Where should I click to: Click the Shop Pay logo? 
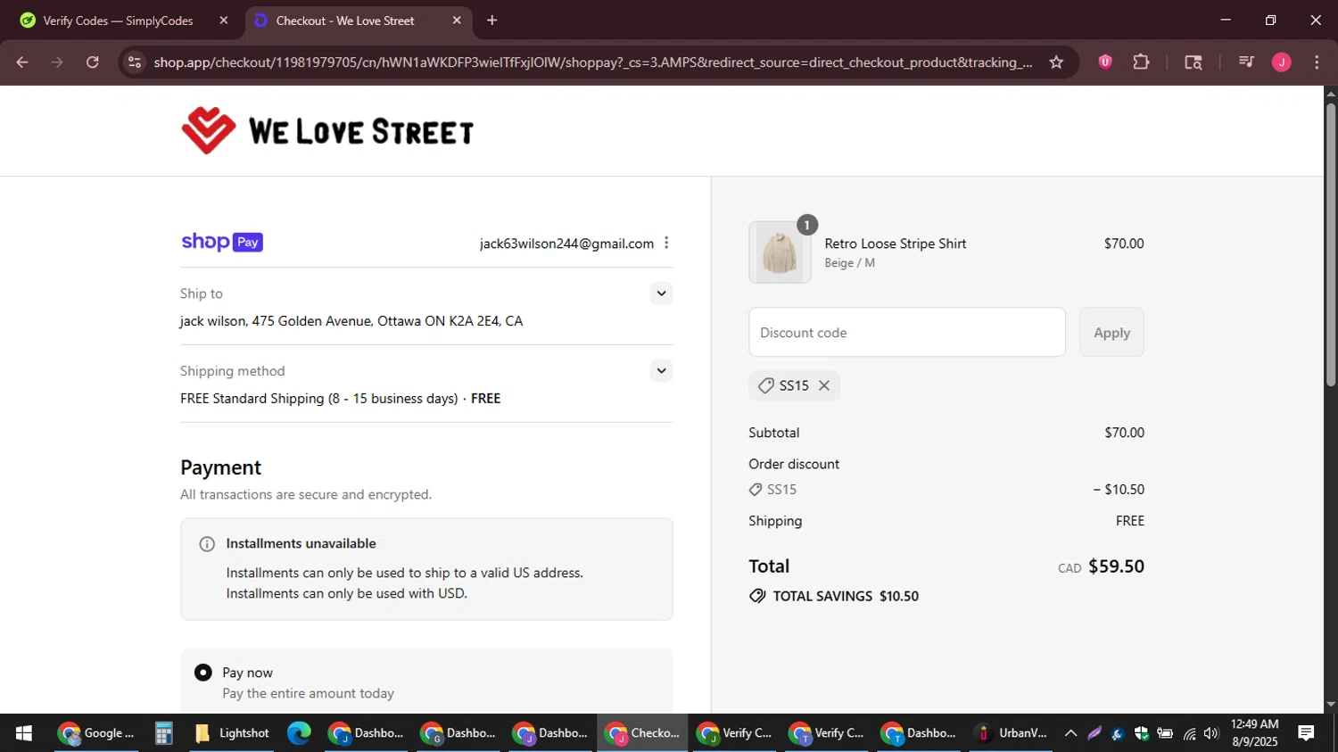coord(222,243)
